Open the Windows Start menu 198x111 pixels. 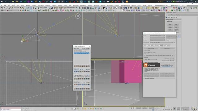click(x=2, y=2)
